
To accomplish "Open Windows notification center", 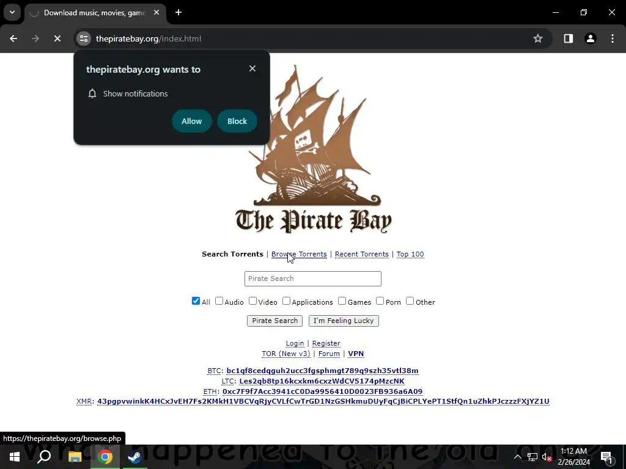I will point(606,457).
